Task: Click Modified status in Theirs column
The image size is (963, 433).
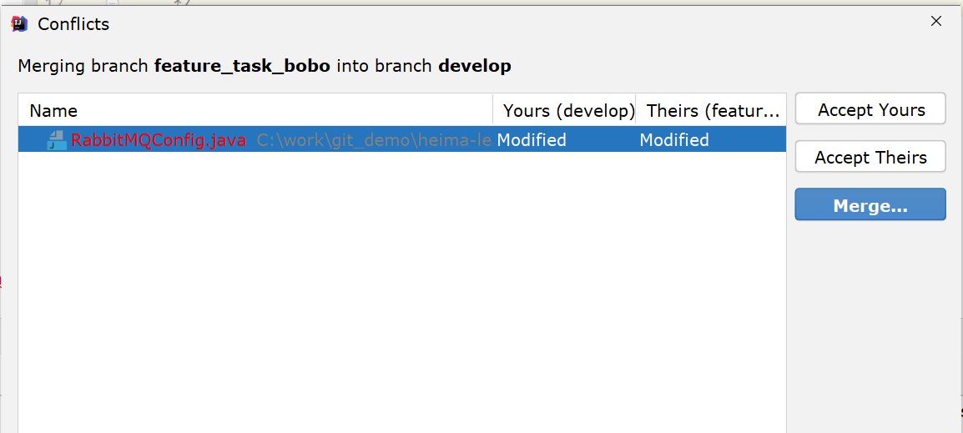Action: [x=674, y=140]
